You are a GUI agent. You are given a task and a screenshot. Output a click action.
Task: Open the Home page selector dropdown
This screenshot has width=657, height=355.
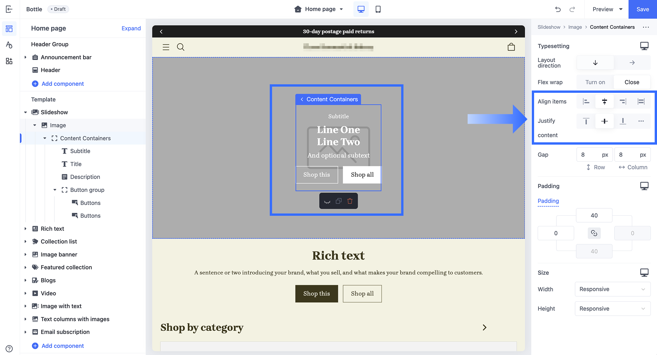(x=319, y=9)
